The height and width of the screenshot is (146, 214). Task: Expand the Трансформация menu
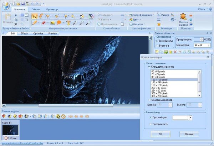click(141, 15)
